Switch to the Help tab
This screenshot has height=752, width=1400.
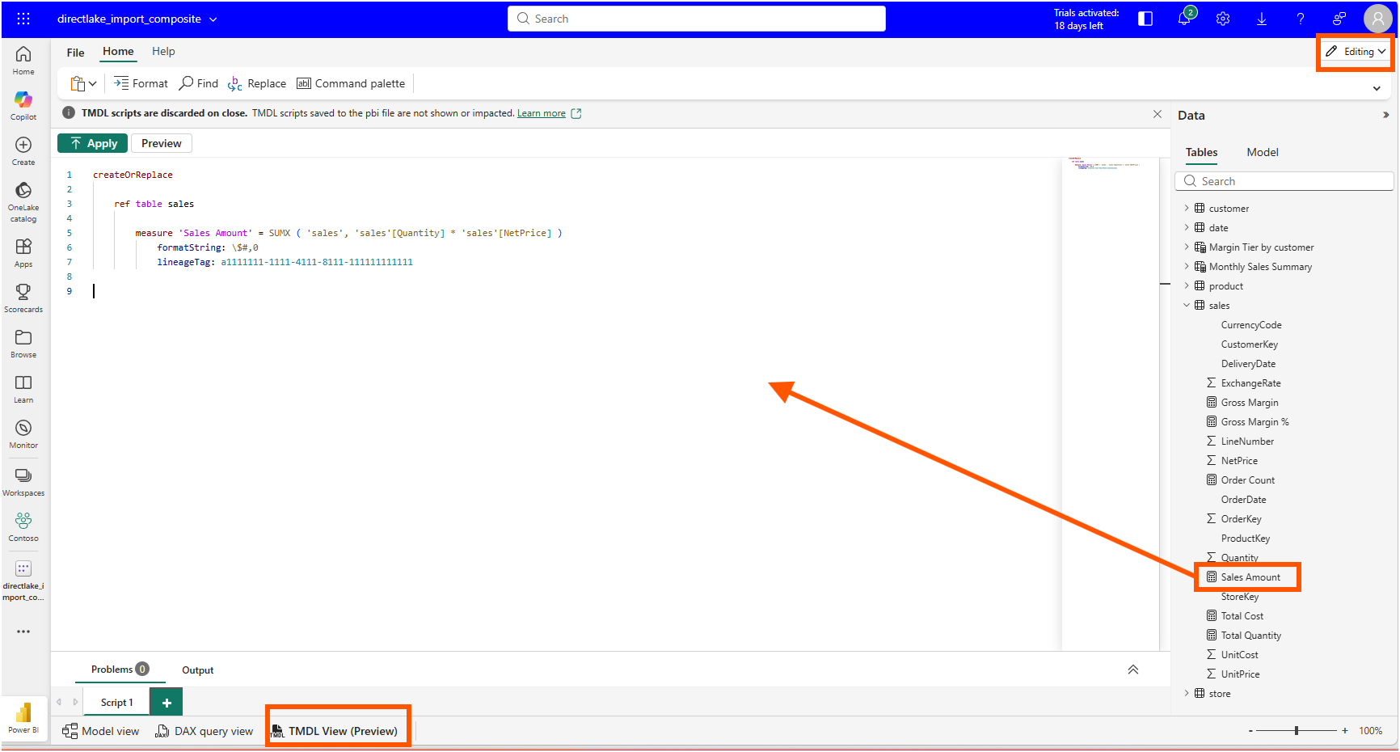point(163,51)
